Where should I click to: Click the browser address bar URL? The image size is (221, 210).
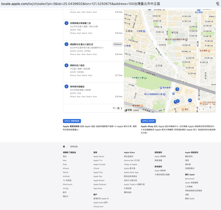tap(81, 4)
